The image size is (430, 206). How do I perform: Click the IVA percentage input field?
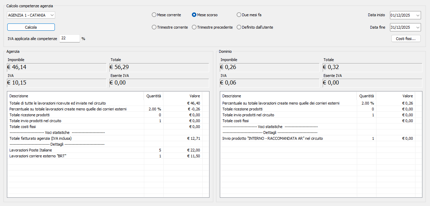point(69,38)
